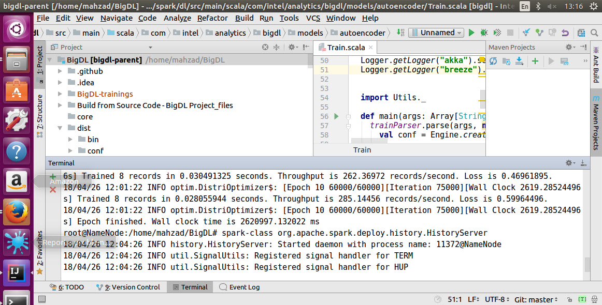Collapse the BigDL root project node
Screen dimensions: 602x305
tap(50, 60)
